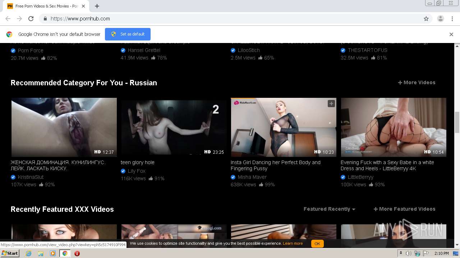
Task: Launch Internet Explorer from the taskbar
Action: (28, 253)
